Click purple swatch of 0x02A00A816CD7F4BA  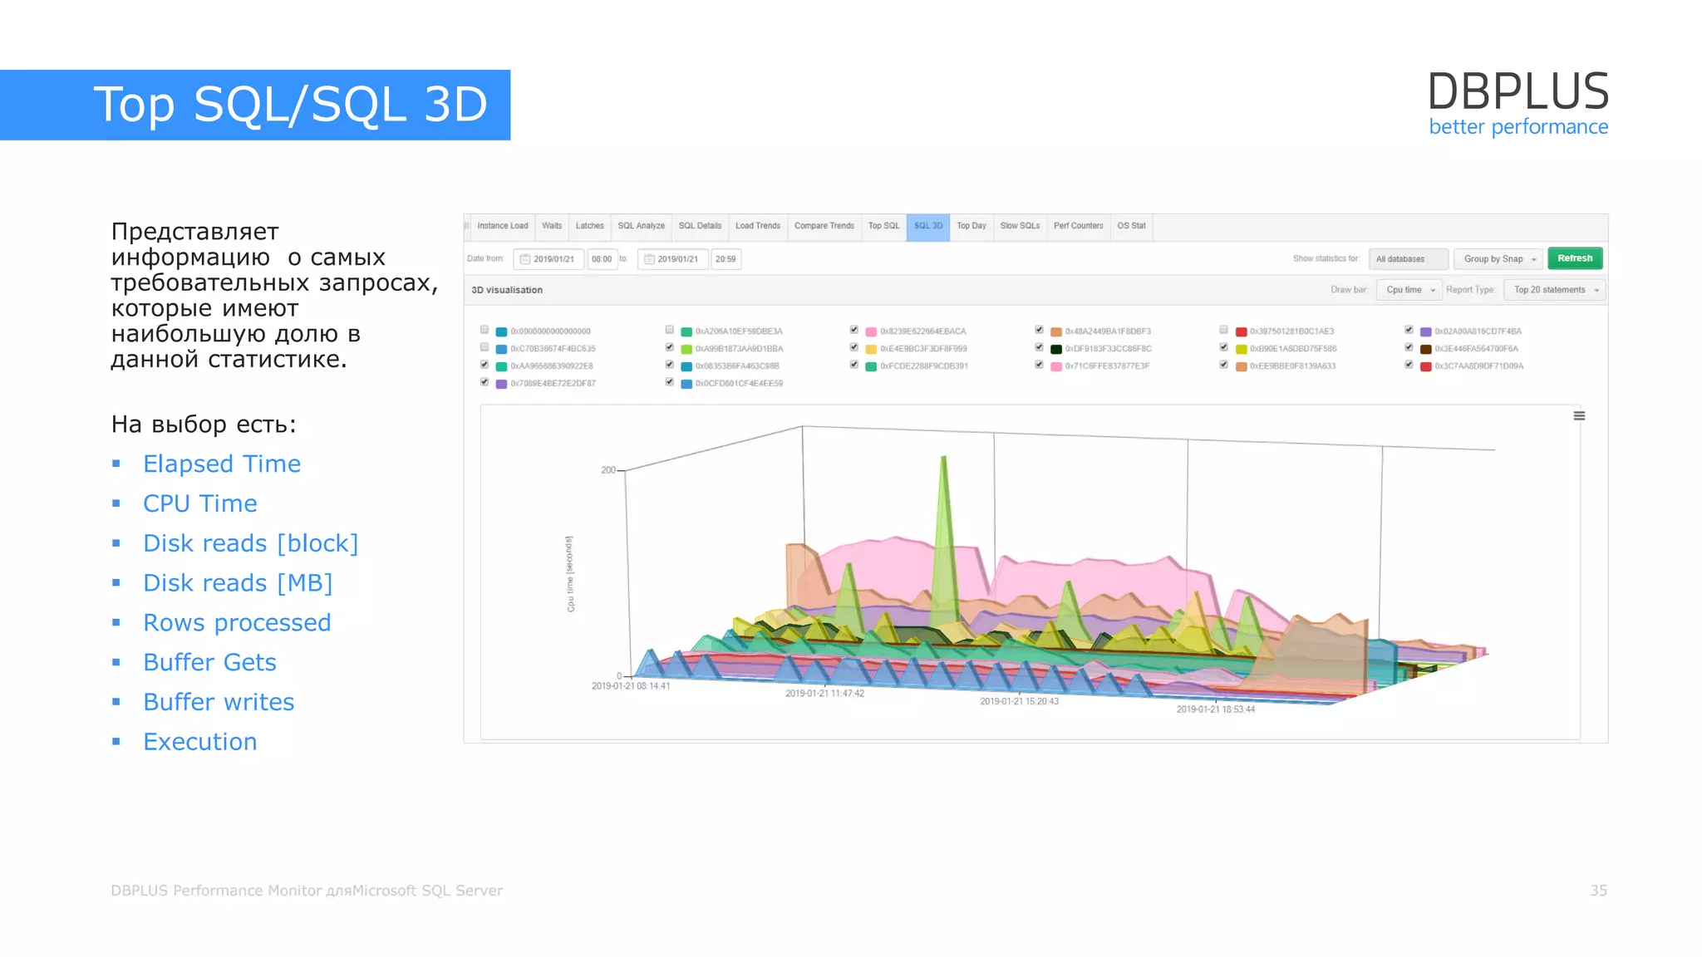coord(1426,331)
